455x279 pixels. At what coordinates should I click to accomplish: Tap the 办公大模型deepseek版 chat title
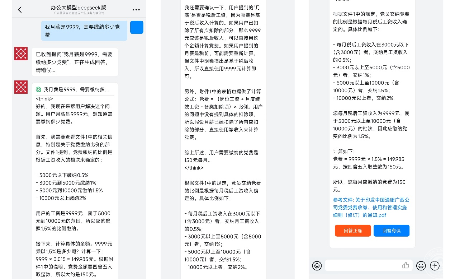79,8
